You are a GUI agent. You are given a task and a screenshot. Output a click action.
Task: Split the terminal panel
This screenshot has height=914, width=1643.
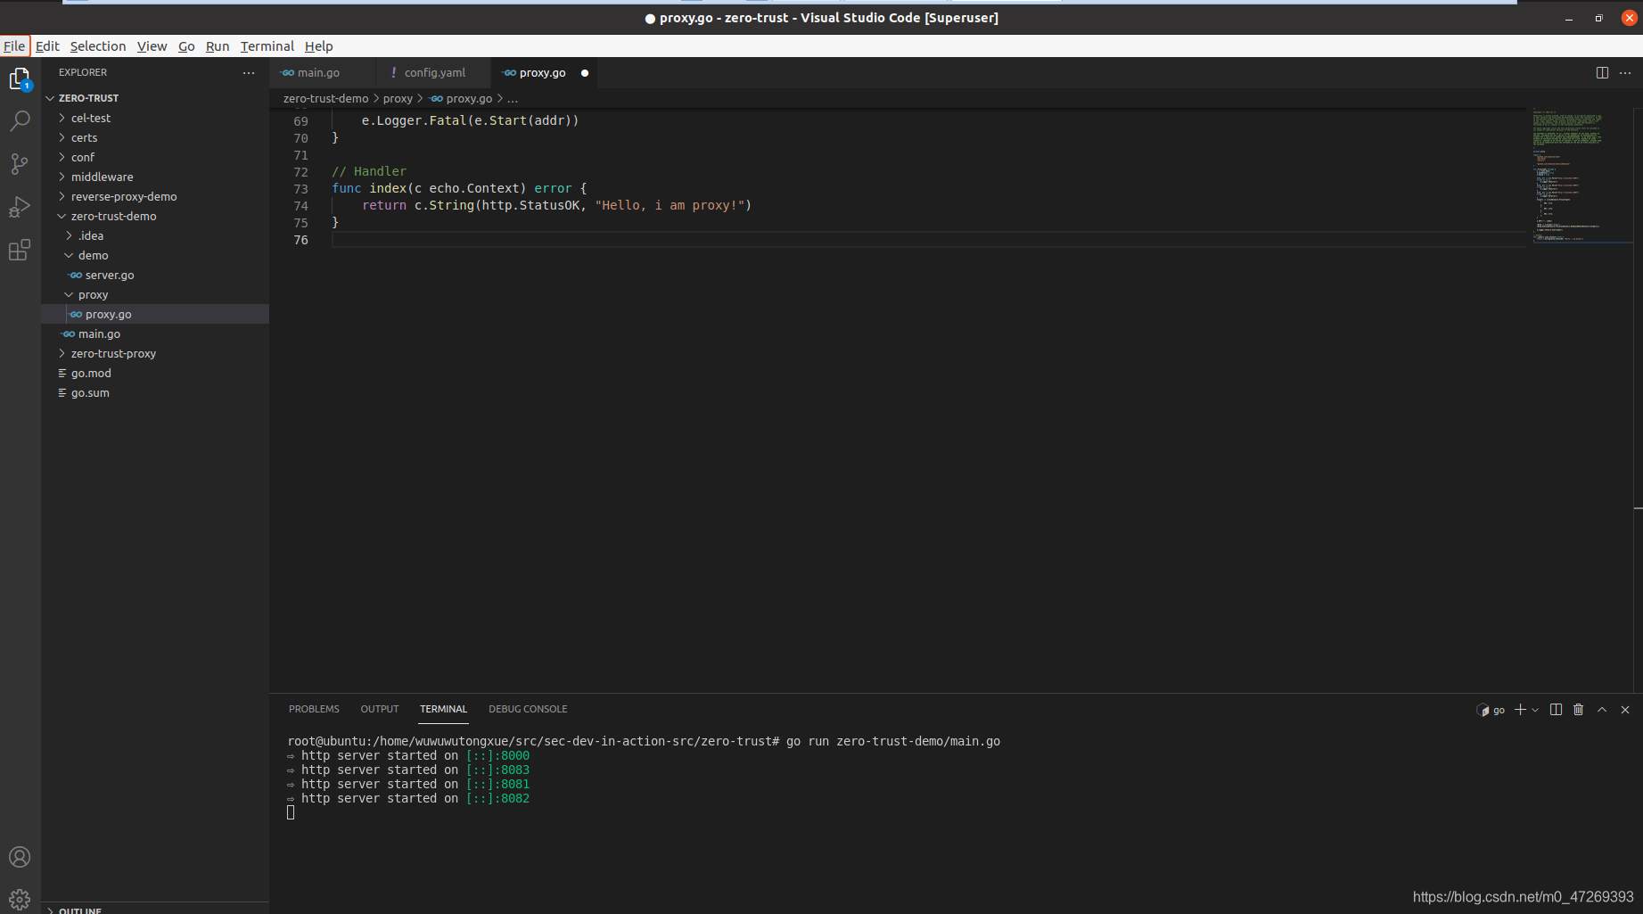tap(1556, 710)
